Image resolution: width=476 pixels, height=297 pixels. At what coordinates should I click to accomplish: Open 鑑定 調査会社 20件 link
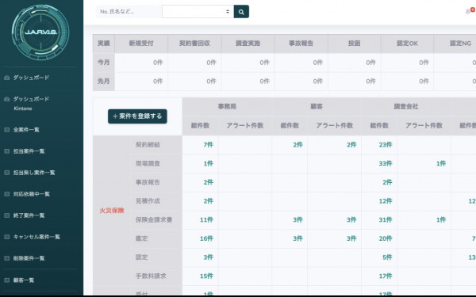pos(386,238)
